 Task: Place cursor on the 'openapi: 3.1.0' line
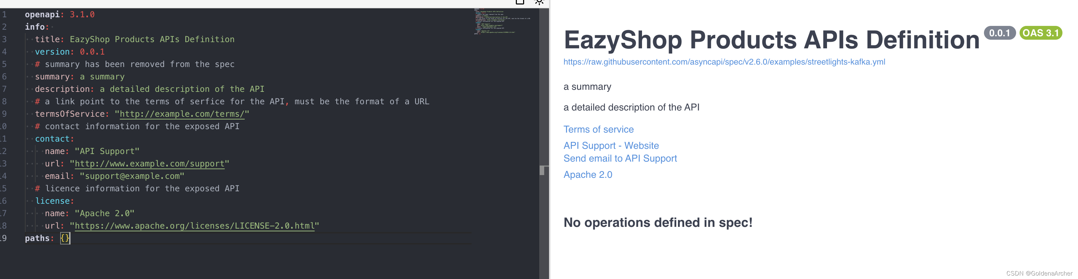click(59, 15)
